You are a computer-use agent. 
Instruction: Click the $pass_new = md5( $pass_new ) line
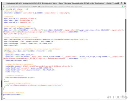(17, 60)
